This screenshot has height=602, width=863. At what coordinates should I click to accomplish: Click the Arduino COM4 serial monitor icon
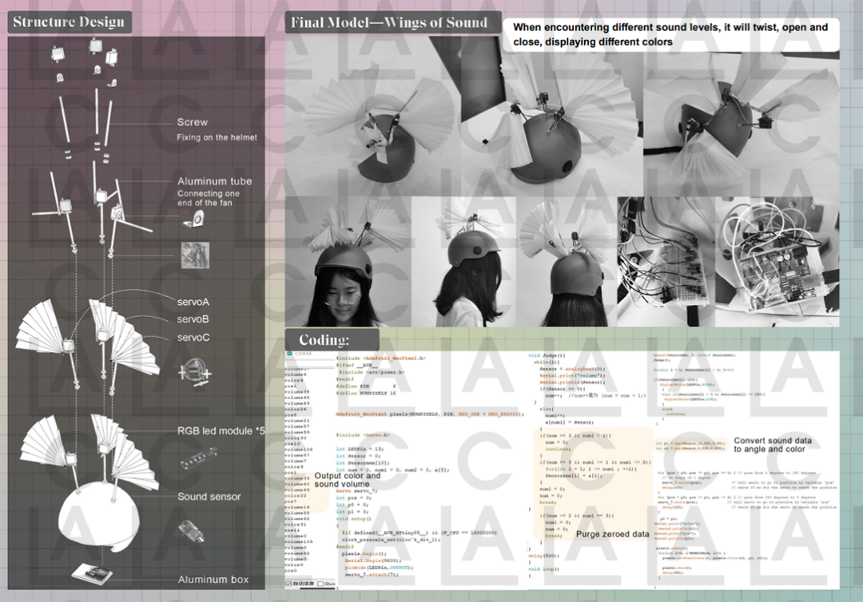[289, 354]
